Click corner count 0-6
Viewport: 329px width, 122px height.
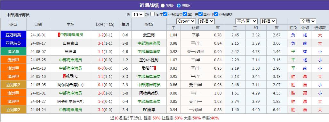tap(125, 35)
